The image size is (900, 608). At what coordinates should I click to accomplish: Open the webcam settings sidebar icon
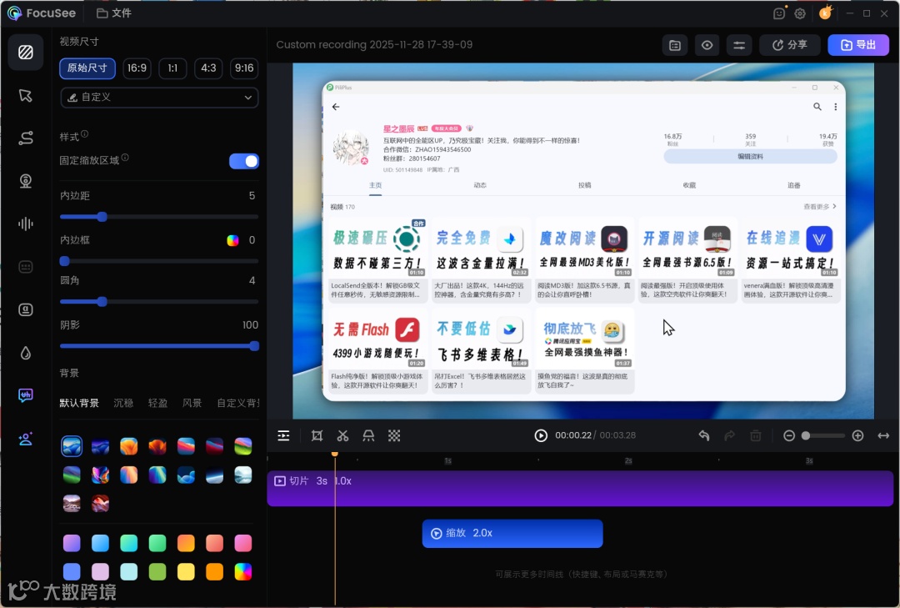[26, 181]
